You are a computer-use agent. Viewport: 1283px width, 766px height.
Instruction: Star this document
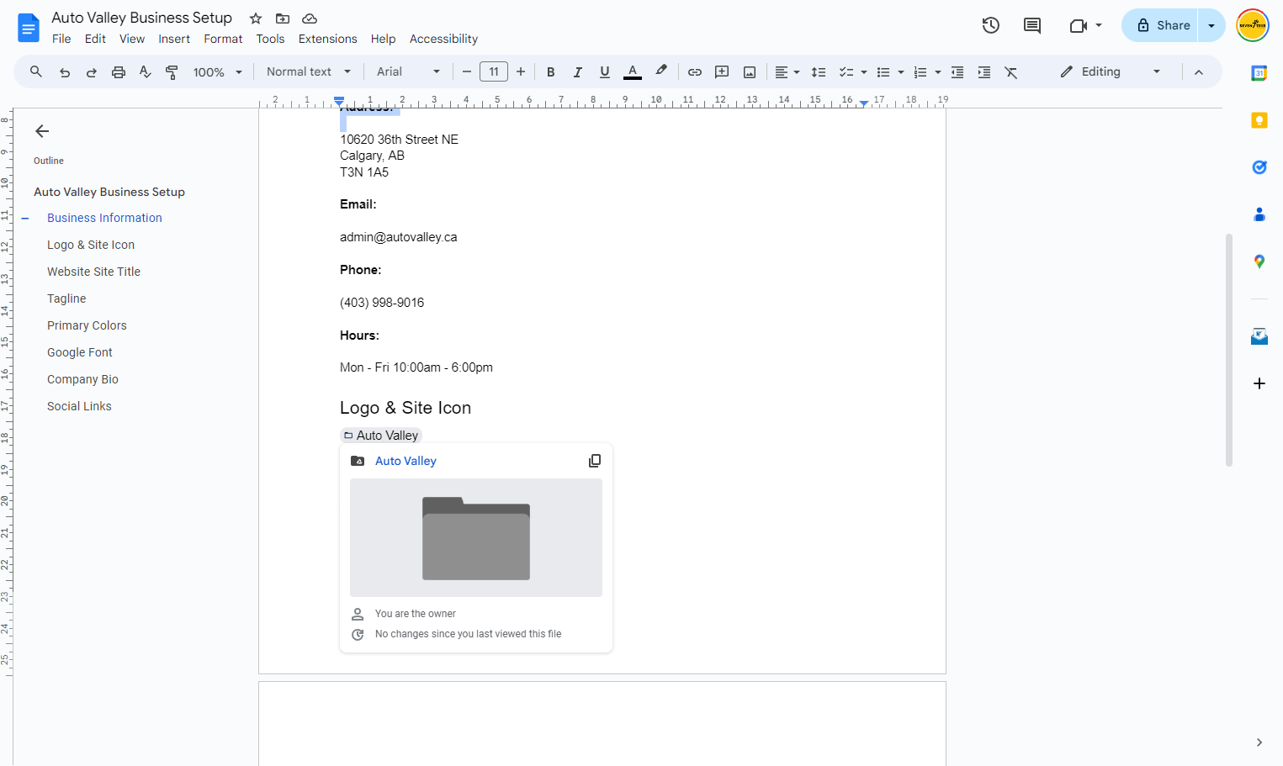pos(256,18)
